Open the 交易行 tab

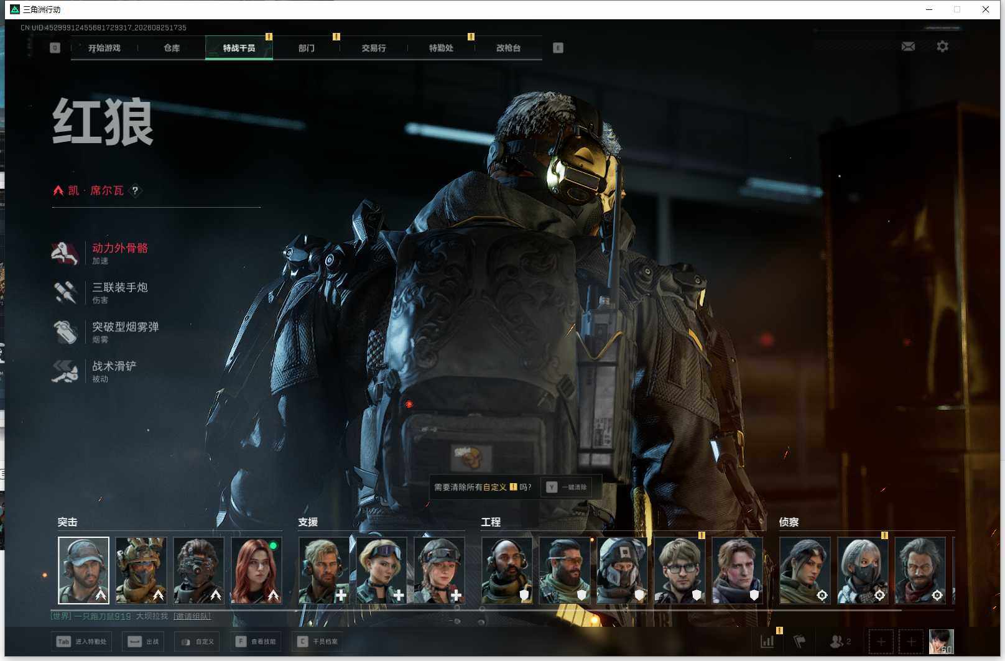[374, 48]
